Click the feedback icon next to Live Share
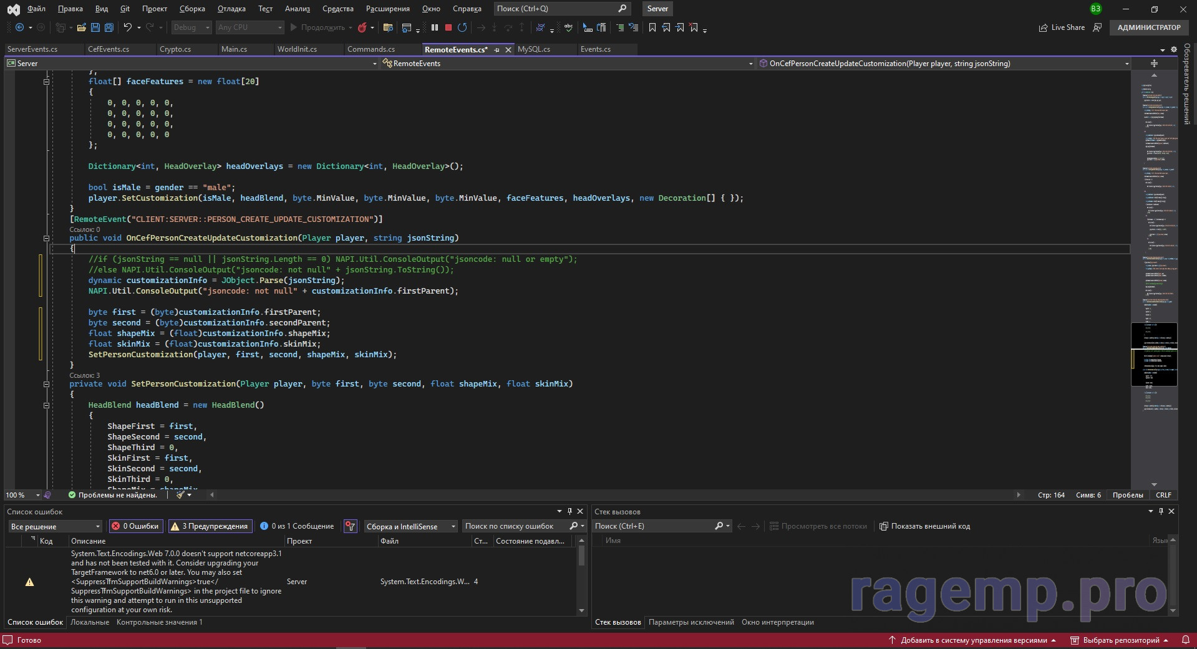 (x=1097, y=27)
